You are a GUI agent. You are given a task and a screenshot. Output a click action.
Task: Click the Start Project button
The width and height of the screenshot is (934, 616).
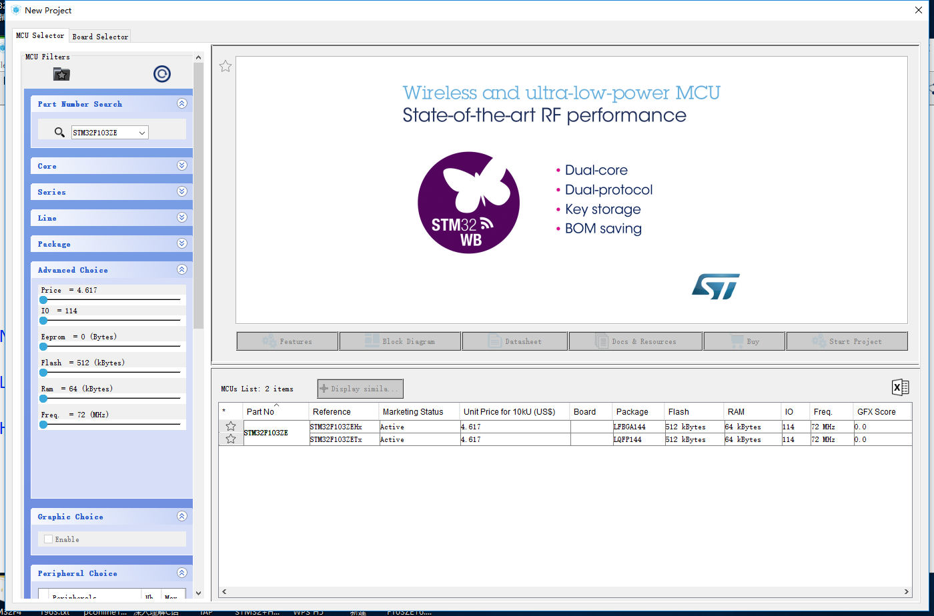pyautogui.click(x=847, y=341)
